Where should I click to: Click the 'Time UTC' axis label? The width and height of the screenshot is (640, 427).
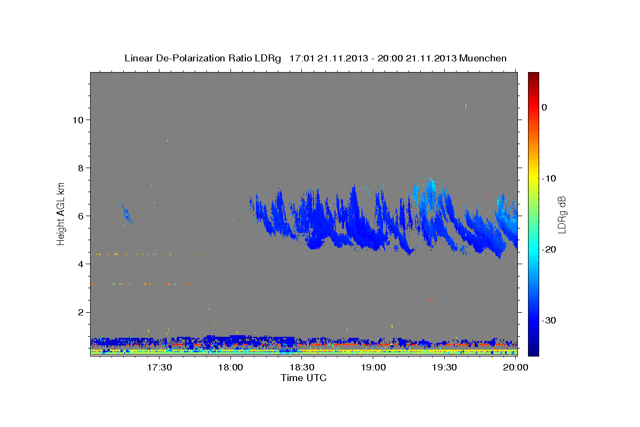click(303, 378)
